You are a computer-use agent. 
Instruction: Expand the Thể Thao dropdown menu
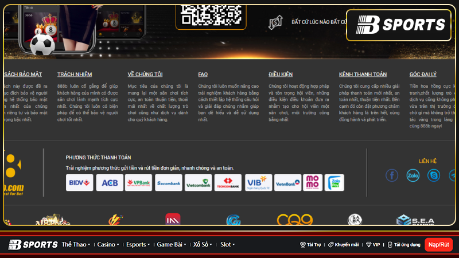point(76,245)
